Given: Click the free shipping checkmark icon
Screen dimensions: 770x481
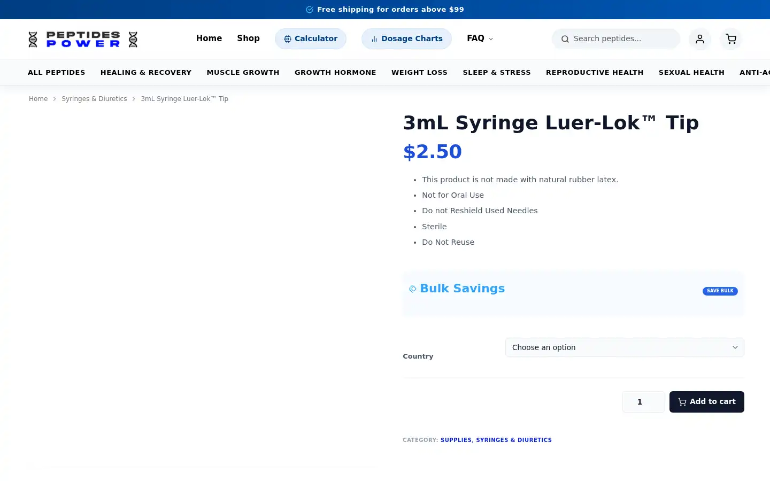Looking at the screenshot, I should click(310, 10).
